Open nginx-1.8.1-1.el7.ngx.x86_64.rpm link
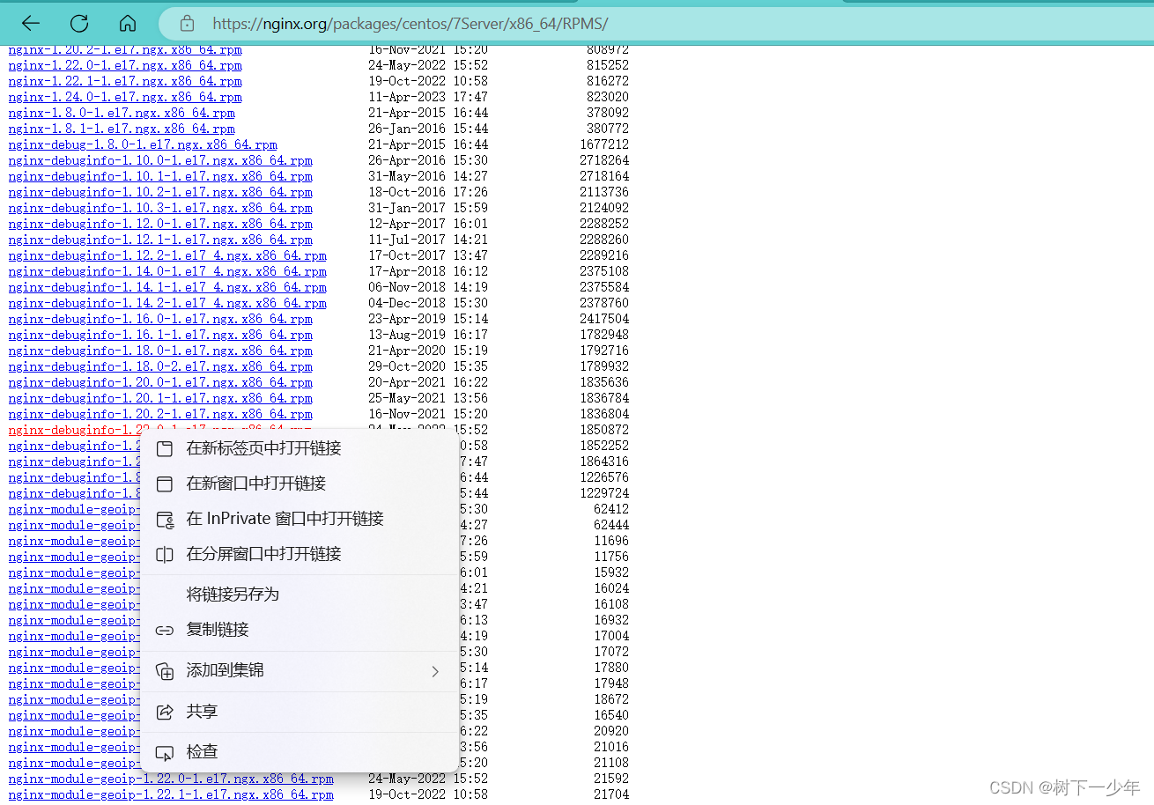The height and width of the screenshot is (805, 1154). click(122, 129)
